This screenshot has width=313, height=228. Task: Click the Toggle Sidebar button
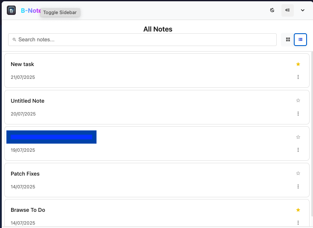click(287, 10)
